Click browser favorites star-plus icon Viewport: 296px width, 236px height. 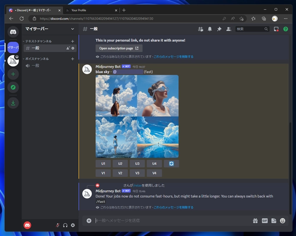point(242,18)
